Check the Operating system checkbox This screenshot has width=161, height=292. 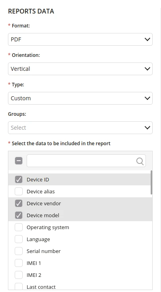pyautogui.click(x=19, y=227)
